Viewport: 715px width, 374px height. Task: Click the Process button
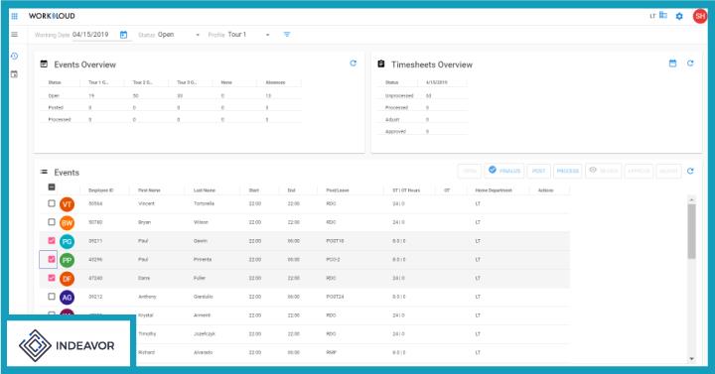coord(568,171)
